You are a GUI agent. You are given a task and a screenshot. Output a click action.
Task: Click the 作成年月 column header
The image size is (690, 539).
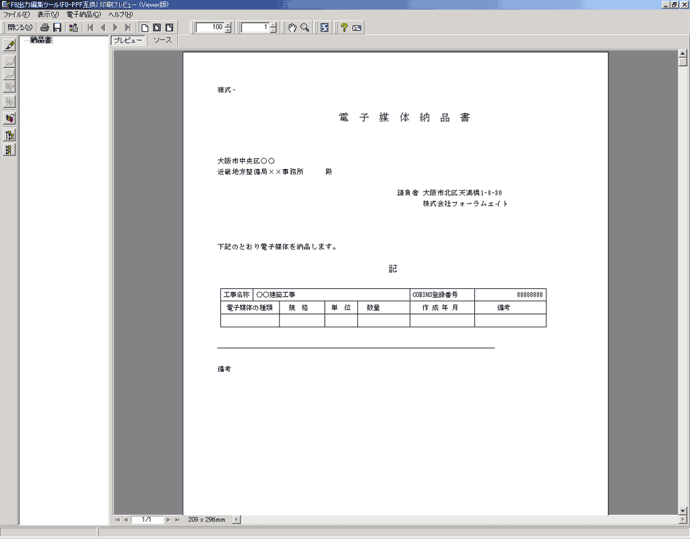(x=442, y=307)
